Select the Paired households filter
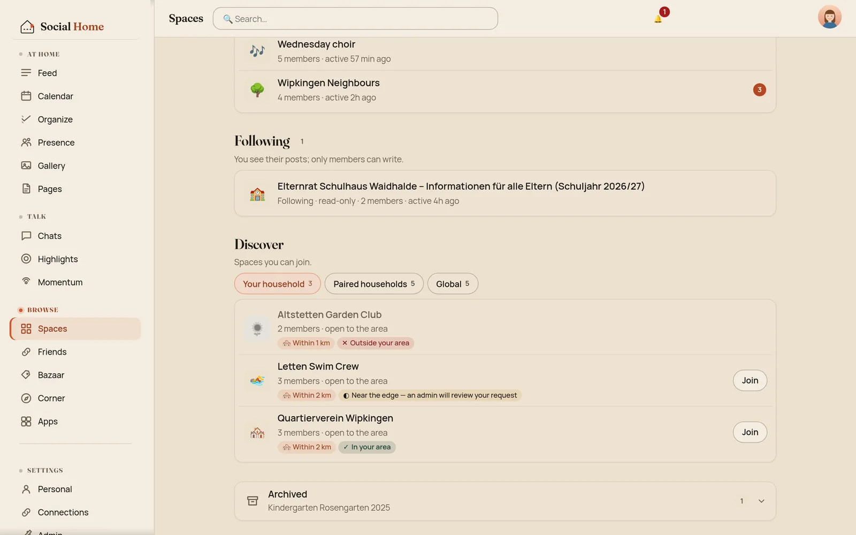 coord(374,284)
